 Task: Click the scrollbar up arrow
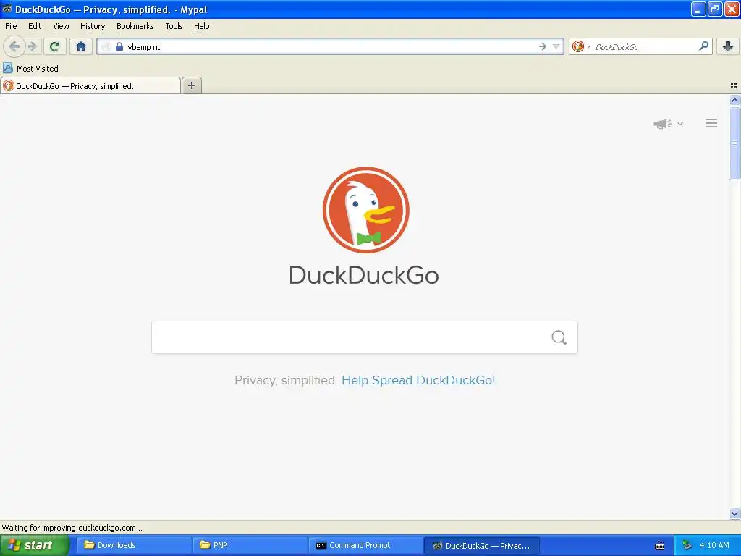734,100
